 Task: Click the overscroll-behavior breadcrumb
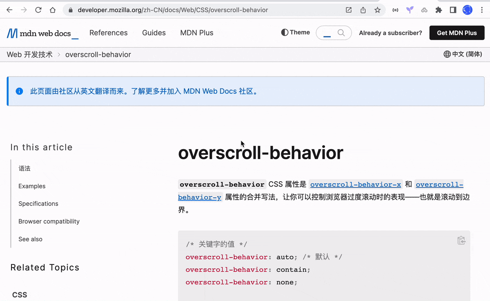point(98,55)
